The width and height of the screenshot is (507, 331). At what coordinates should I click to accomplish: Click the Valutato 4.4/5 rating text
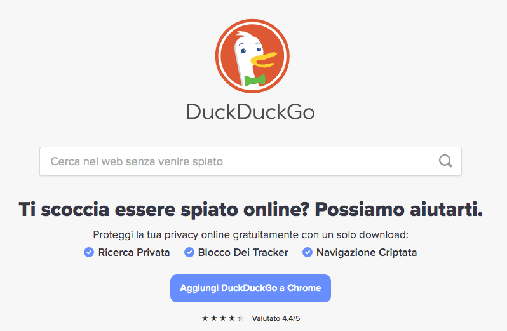click(276, 318)
